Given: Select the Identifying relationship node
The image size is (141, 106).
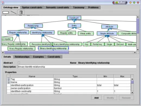Looking at the screenshot, I should 42,33.
